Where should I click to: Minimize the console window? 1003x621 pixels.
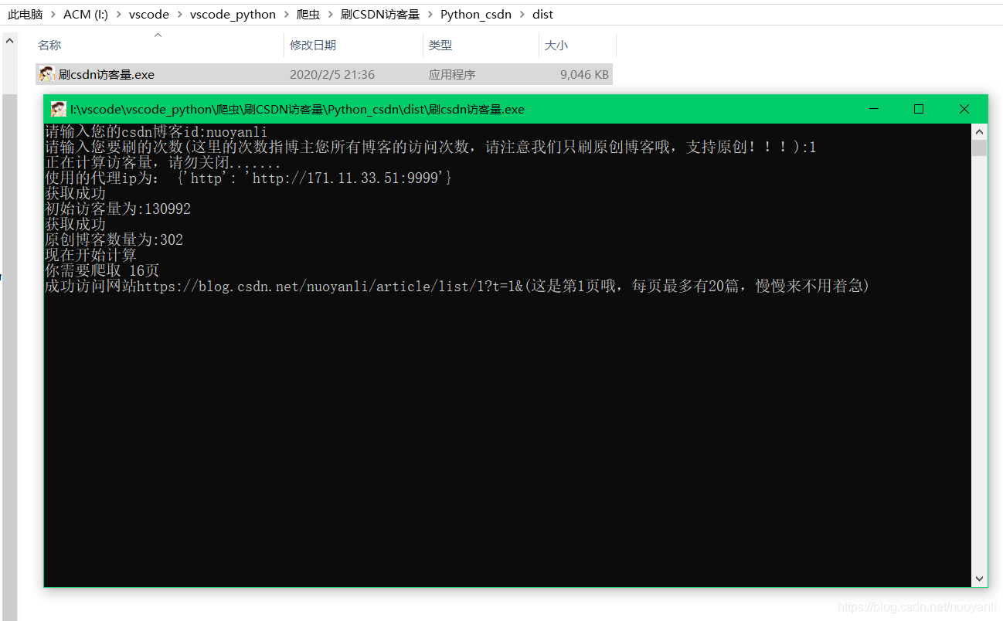coord(873,109)
